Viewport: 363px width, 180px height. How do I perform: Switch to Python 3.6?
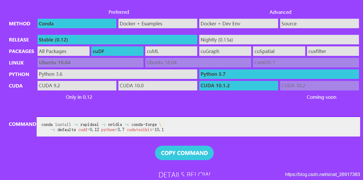(x=117, y=74)
